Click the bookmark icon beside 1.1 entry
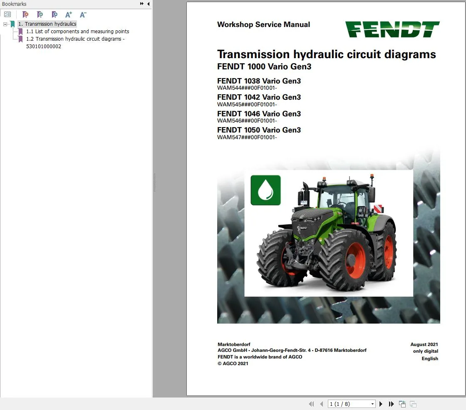Screen dimensions: 466x410 20,32
